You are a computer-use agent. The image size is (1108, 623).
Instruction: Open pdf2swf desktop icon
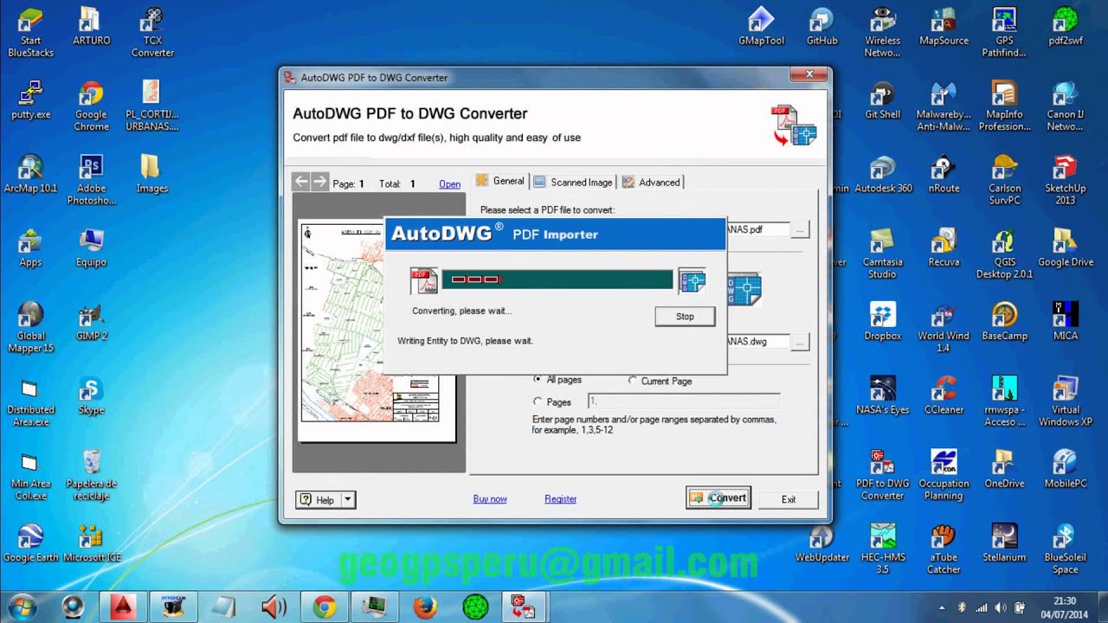point(1065,26)
